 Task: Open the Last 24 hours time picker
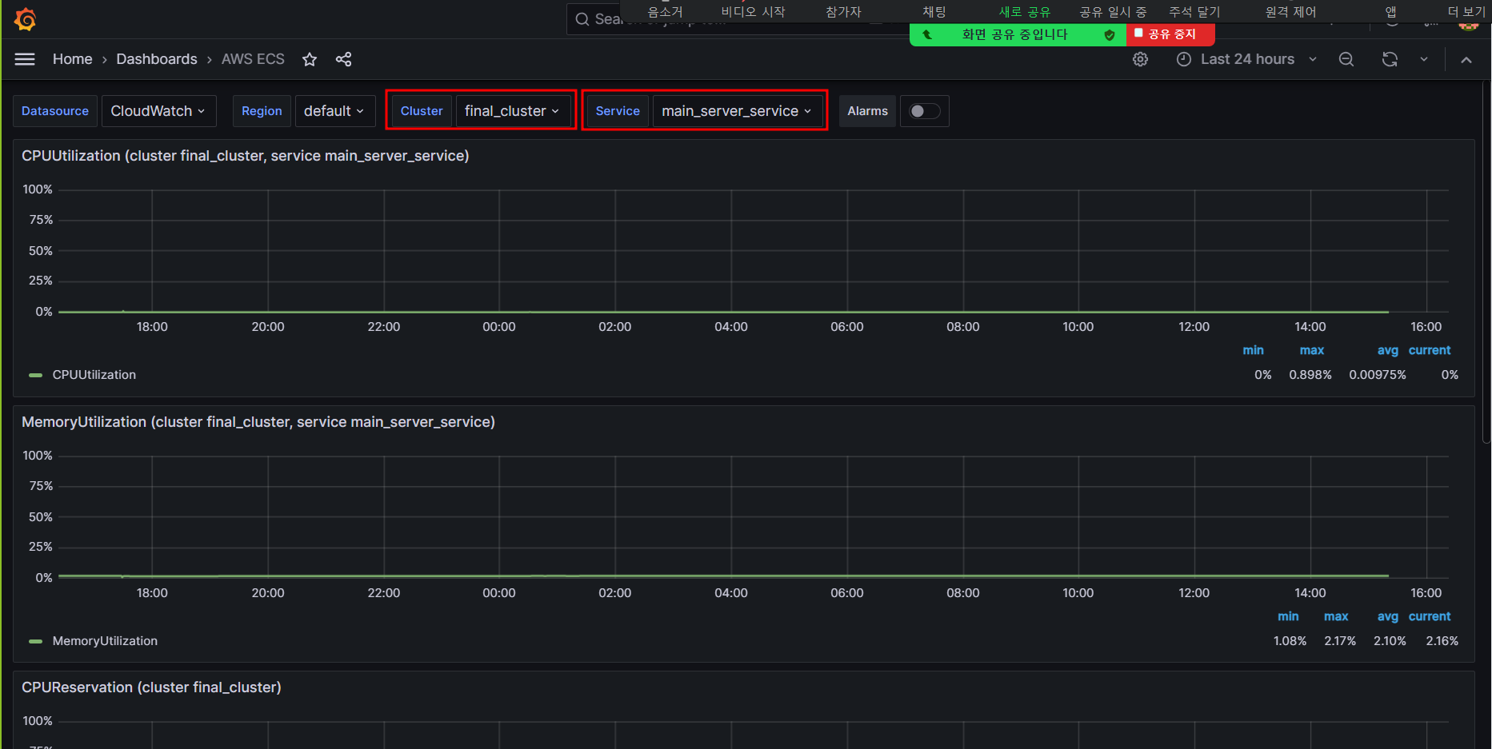1246,59
